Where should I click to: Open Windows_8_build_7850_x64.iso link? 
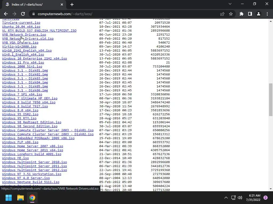(x=29, y=102)
